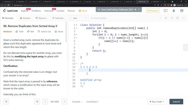
Task: Open the user profile avatar
Action: point(182,11)
